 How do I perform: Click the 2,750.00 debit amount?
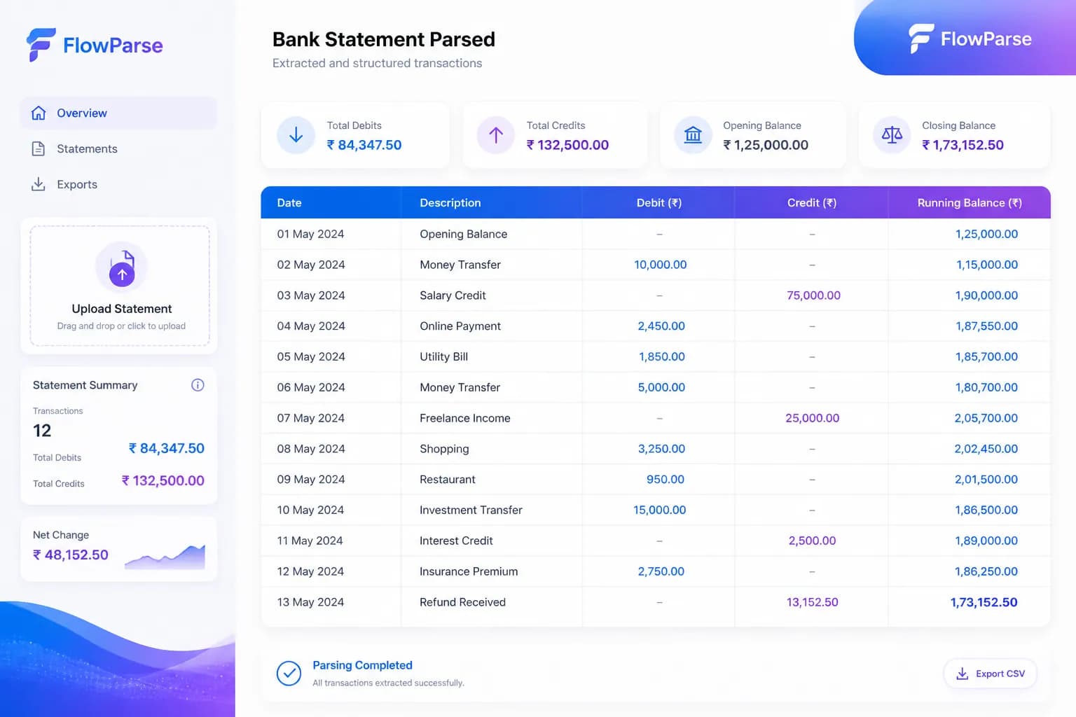[x=661, y=571]
